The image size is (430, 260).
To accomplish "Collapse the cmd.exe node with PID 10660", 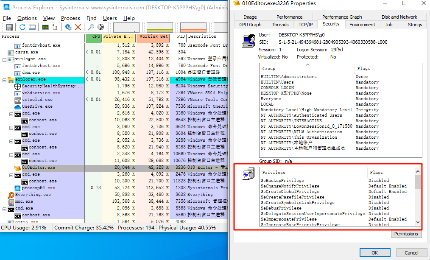I will [11, 155].
